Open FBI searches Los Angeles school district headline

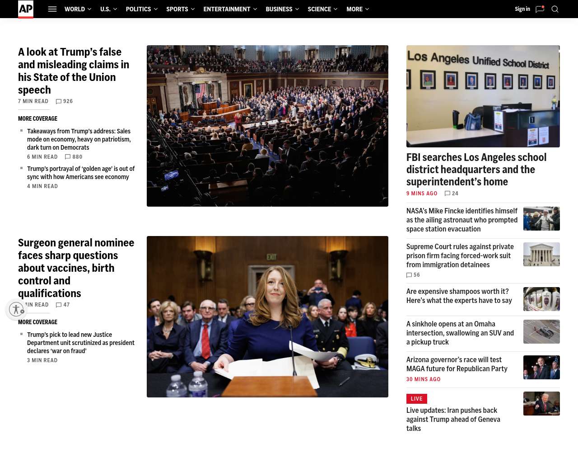point(476,170)
